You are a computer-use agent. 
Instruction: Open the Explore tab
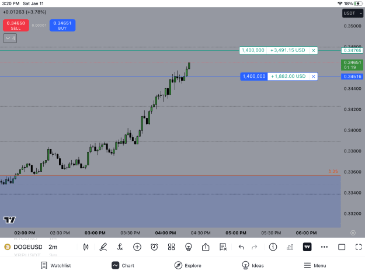(x=188, y=265)
